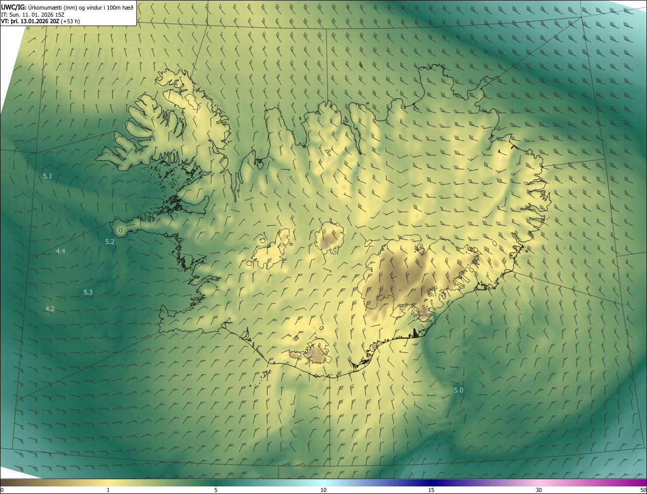Image resolution: width=647 pixels, height=494 pixels.
Task: Click the 5.2 value label on the map
Action: coord(110,242)
